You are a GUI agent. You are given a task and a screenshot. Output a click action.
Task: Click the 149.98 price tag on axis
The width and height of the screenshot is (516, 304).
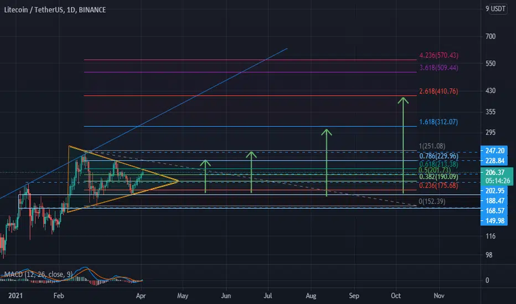pyautogui.click(x=494, y=221)
